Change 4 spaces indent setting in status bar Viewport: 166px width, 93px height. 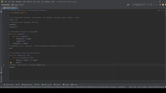point(144,87)
